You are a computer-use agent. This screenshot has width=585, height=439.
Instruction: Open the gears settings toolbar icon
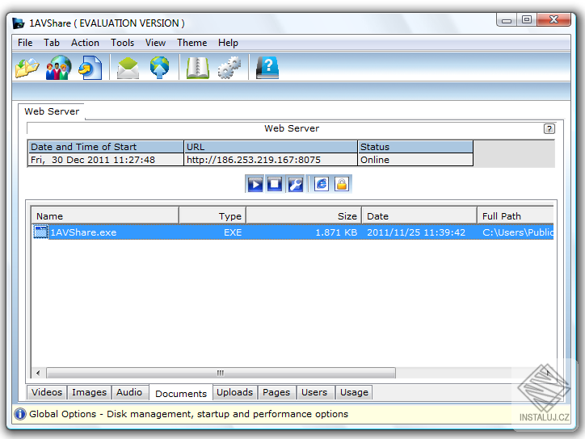229,68
